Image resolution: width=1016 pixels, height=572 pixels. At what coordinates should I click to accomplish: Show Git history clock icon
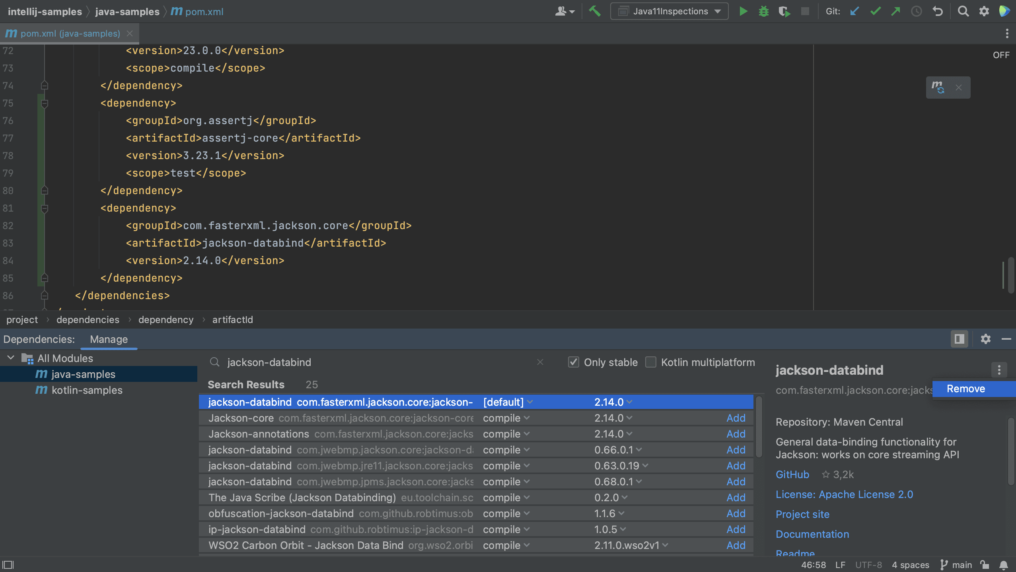[916, 11]
